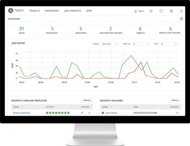Screen dimensions: 190x146
Task: Open the Inventories menu
Action: [x=52, y=11]
